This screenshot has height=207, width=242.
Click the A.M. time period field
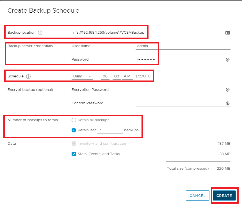pos(127,76)
